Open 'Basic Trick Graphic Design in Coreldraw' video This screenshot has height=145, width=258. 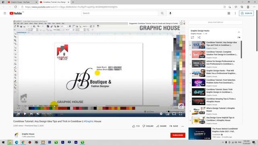point(215,92)
